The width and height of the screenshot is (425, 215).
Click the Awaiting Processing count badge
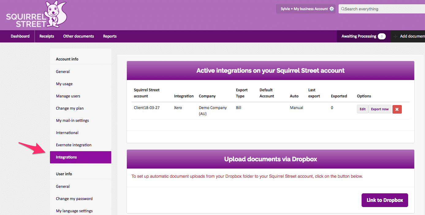(x=381, y=36)
